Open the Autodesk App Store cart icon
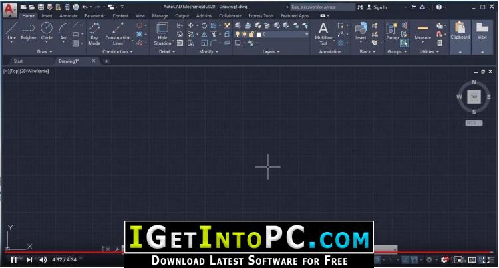499x268 pixels. click(413, 7)
